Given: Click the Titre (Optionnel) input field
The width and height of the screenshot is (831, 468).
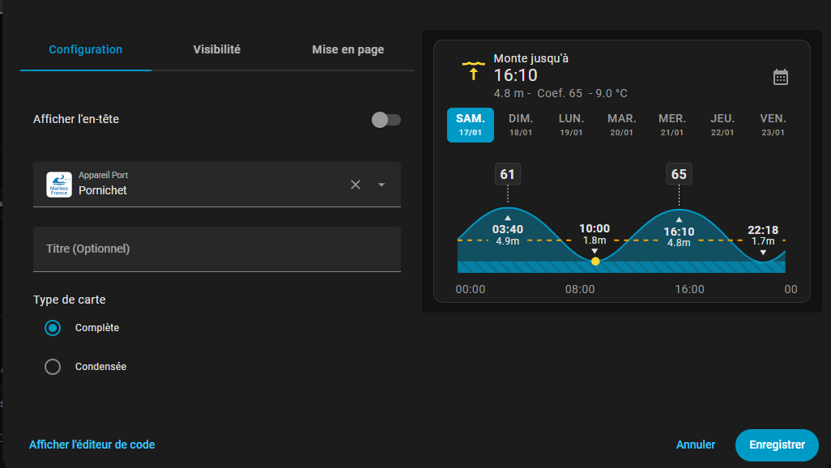Looking at the screenshot, I should coord(216,249).
